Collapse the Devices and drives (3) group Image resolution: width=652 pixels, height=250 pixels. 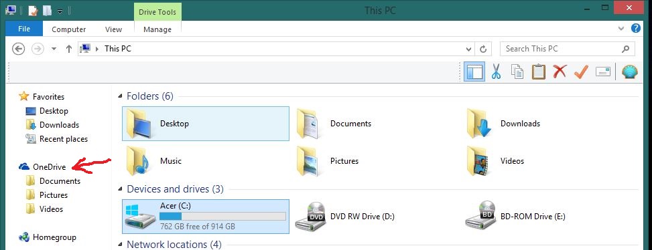click(120, 189)
